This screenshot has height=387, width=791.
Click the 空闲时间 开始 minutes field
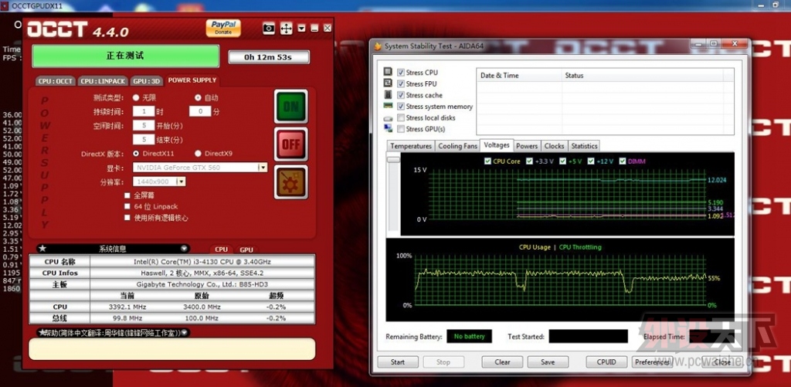coord(143,125)
